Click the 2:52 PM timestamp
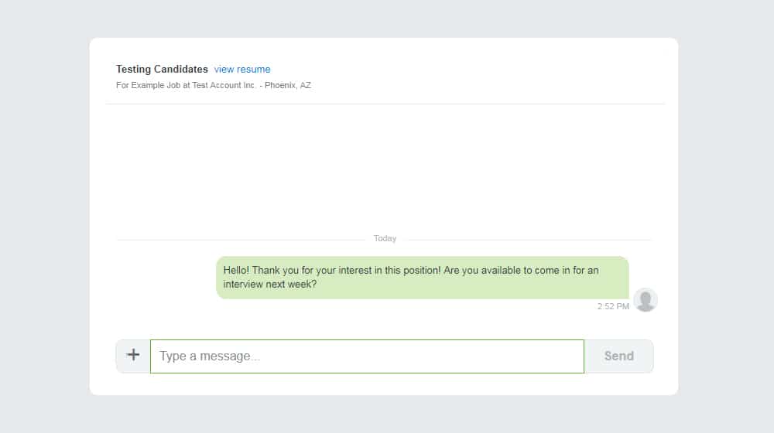The image size is (774, 433). point(613,306)
